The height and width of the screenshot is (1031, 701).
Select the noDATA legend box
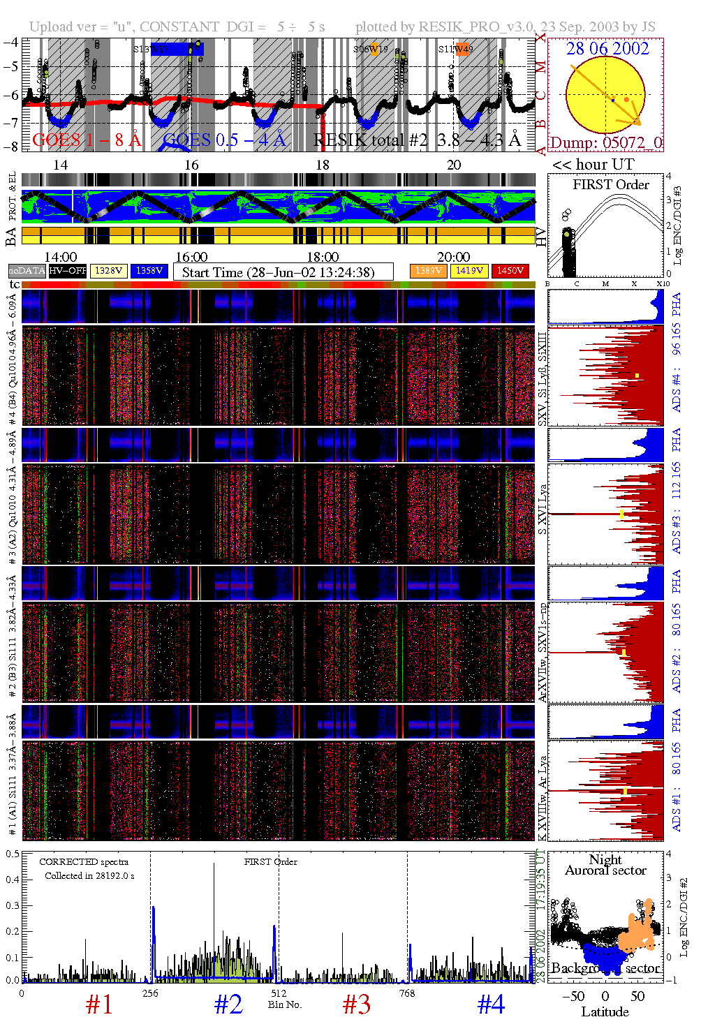pyautogui.click(x=27, y=271)
